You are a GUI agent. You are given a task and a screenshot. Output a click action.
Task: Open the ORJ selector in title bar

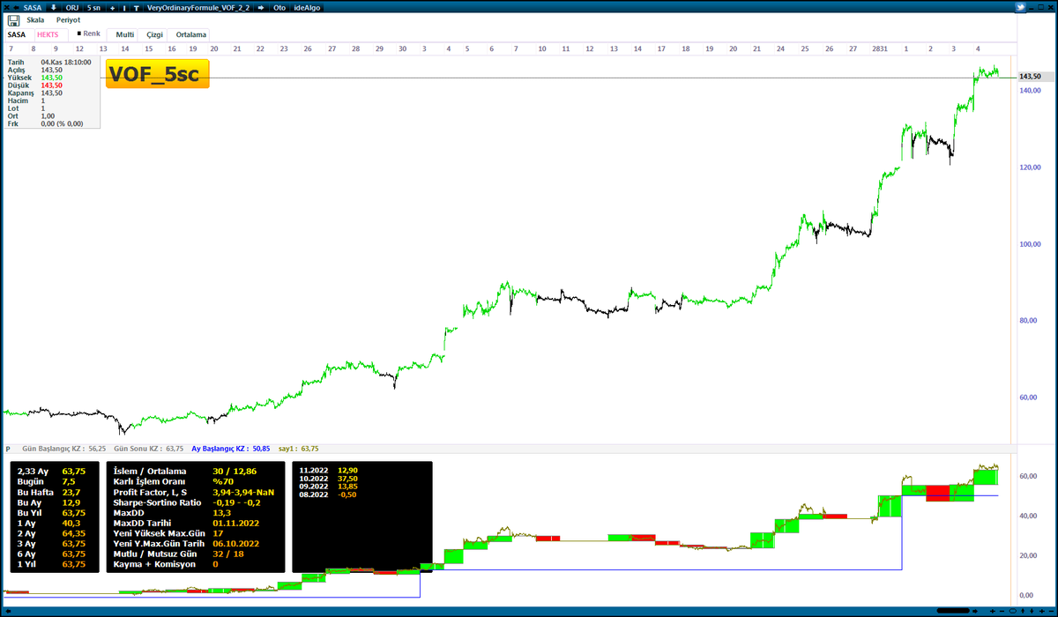72,7
